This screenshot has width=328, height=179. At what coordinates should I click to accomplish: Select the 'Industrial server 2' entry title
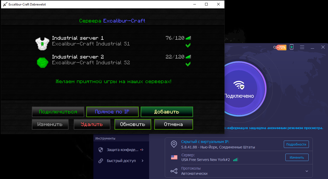[78, 57]
